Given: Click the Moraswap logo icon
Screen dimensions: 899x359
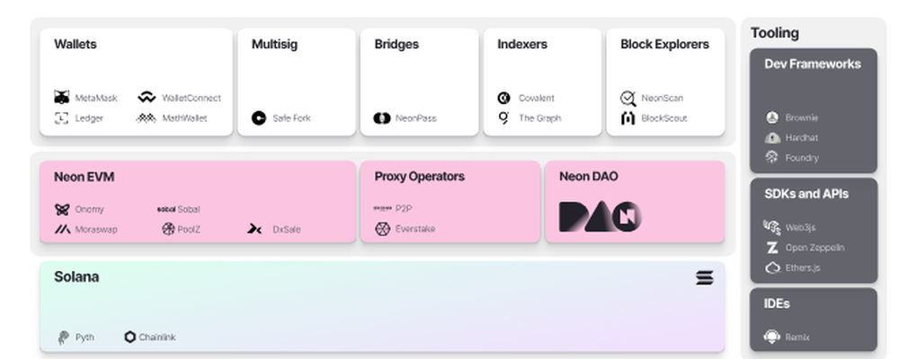Looking at the screenshot, I should 62,229.
